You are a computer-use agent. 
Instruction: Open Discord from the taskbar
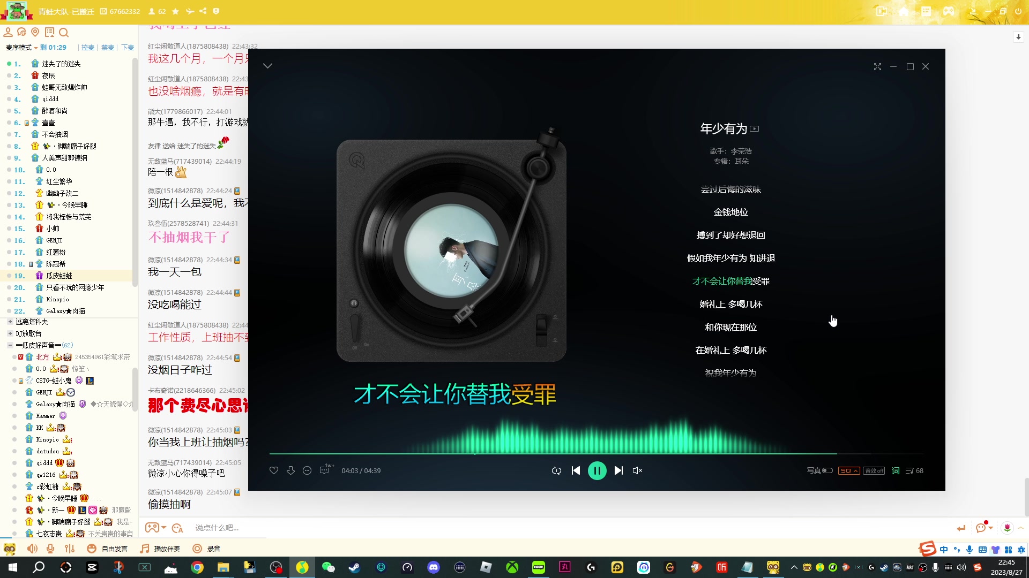pyautogui.click(x=434, y=567)
